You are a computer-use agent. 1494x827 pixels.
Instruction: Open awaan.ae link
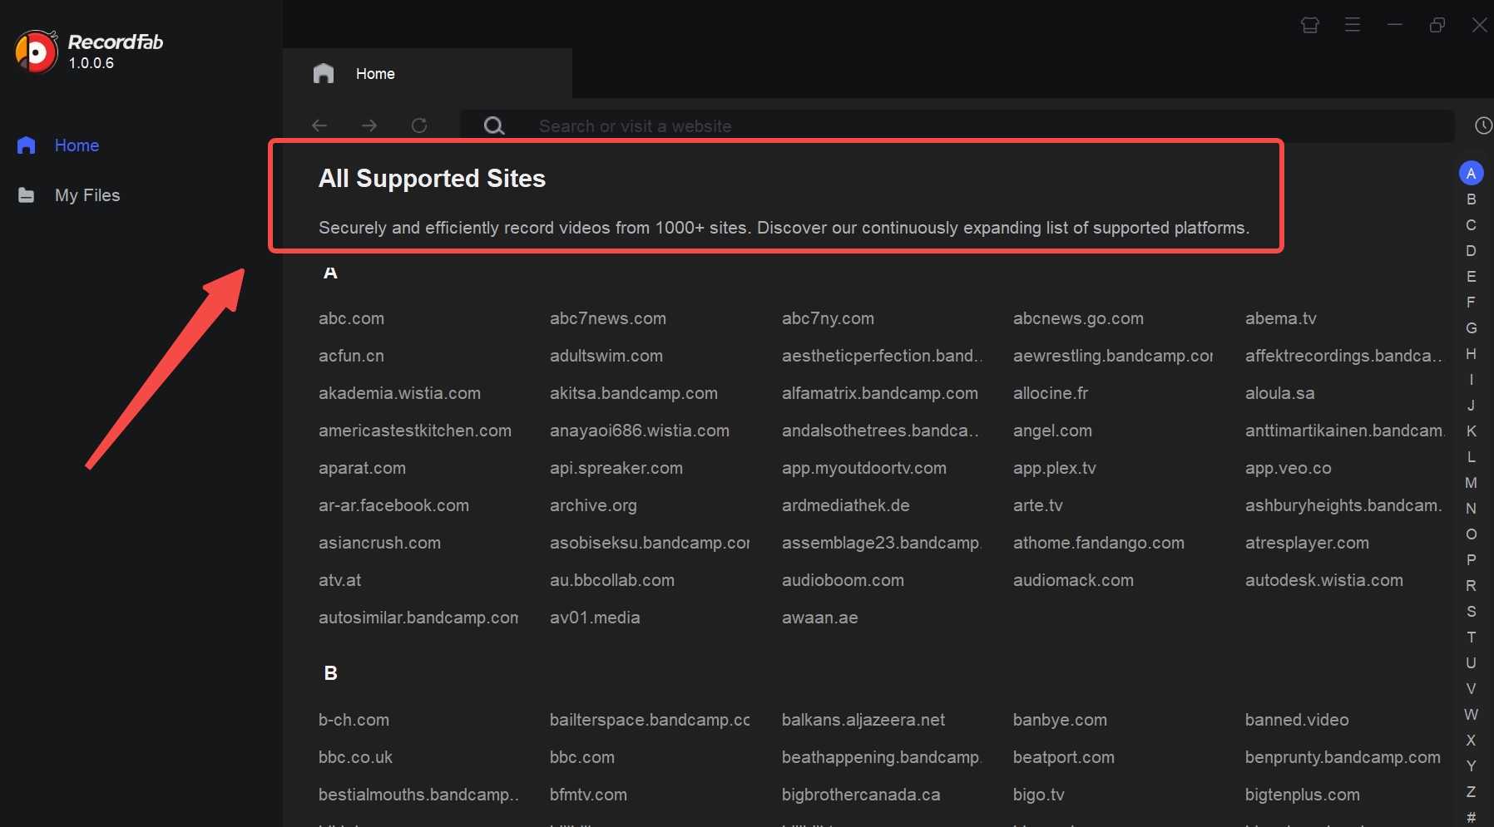pyautogui.click(x=820, y=618)
